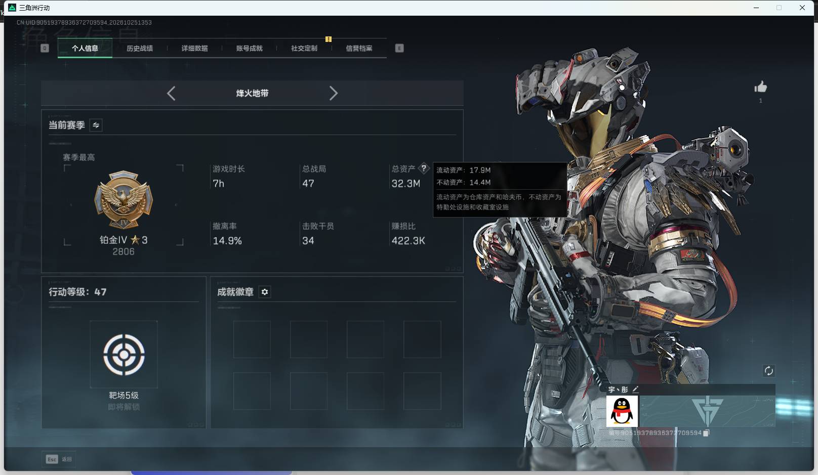Click the 撤离率 value 14.9%
This screenshot has height=475, width=818.
(x=227, y=241)
